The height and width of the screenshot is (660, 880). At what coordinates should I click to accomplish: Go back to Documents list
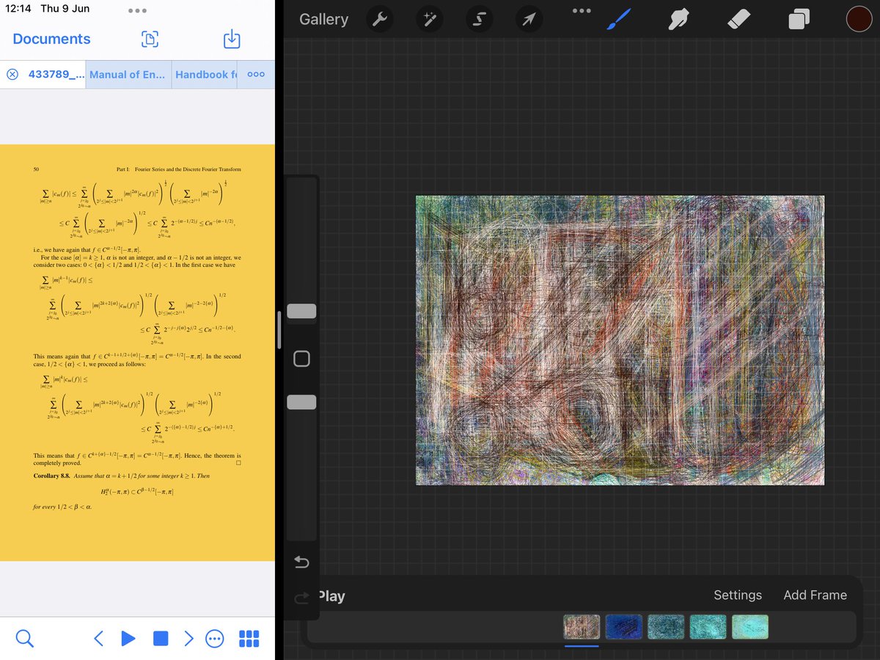[51, 39]
